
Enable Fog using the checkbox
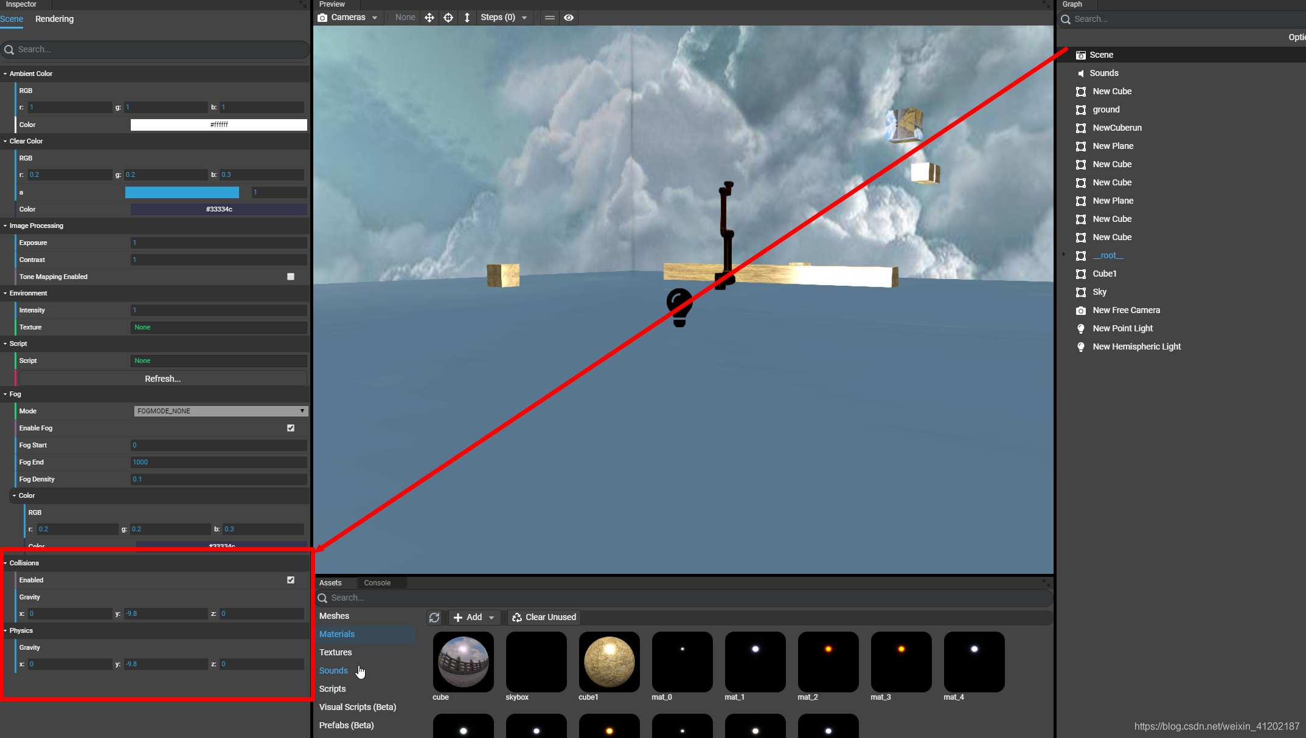pos(291,428)
